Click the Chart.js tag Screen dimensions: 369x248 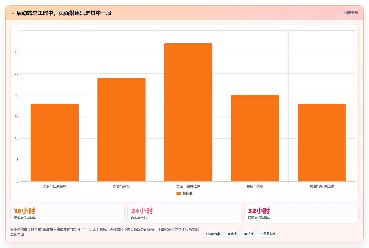coord(213,234)
